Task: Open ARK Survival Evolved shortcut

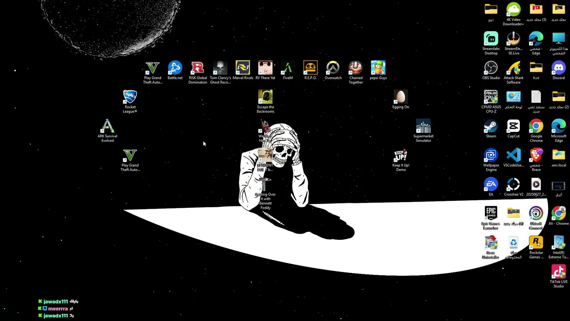Action: pyautogui.click(x=107, y=131)
